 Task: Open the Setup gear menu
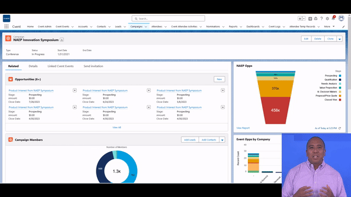point(327,19)
